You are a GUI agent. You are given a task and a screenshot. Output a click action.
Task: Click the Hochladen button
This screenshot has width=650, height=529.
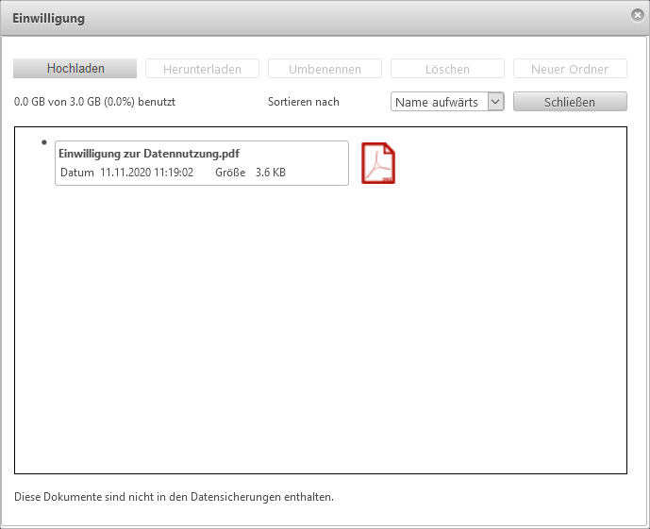point(75,68)
